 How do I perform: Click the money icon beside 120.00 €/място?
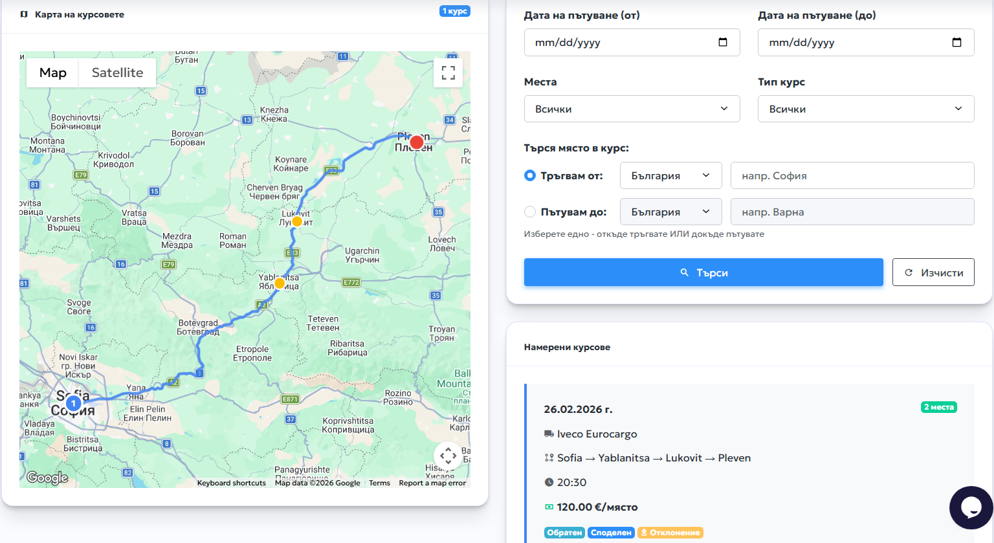tap(549, 507)
